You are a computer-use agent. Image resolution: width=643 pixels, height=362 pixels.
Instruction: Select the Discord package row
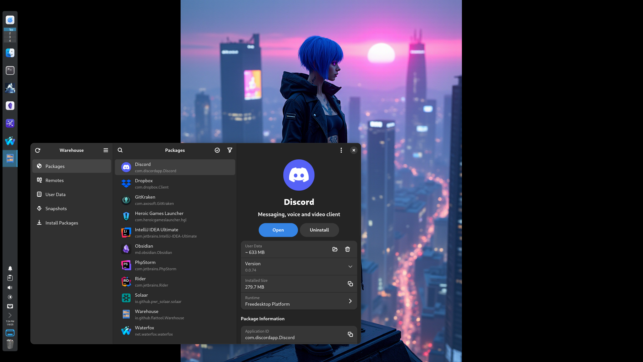point(175,167)
